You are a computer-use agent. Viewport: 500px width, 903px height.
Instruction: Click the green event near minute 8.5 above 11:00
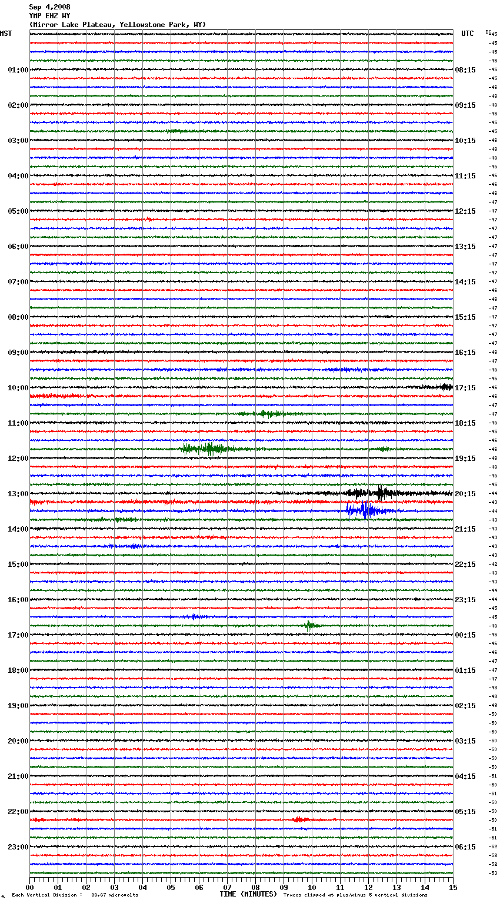tap(268, 414)
